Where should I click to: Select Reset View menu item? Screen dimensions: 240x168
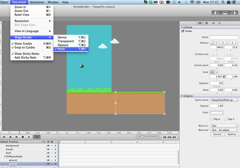(x=32, y=15)
